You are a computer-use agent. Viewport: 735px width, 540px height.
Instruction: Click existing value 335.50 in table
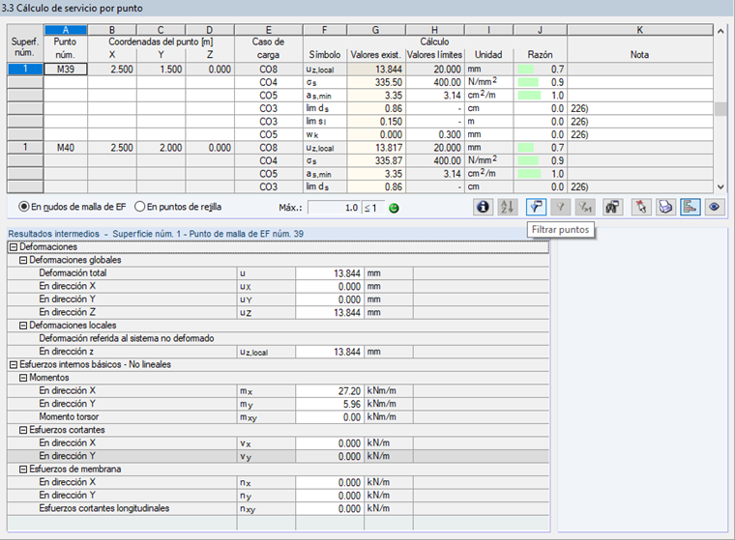click(x=376, y=82)
